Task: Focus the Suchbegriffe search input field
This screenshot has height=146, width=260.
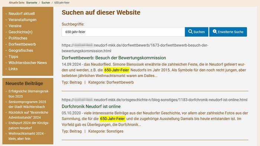Action: pos(123,32)
